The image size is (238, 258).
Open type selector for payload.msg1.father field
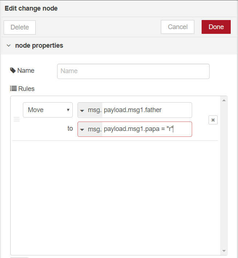(90, 110)
